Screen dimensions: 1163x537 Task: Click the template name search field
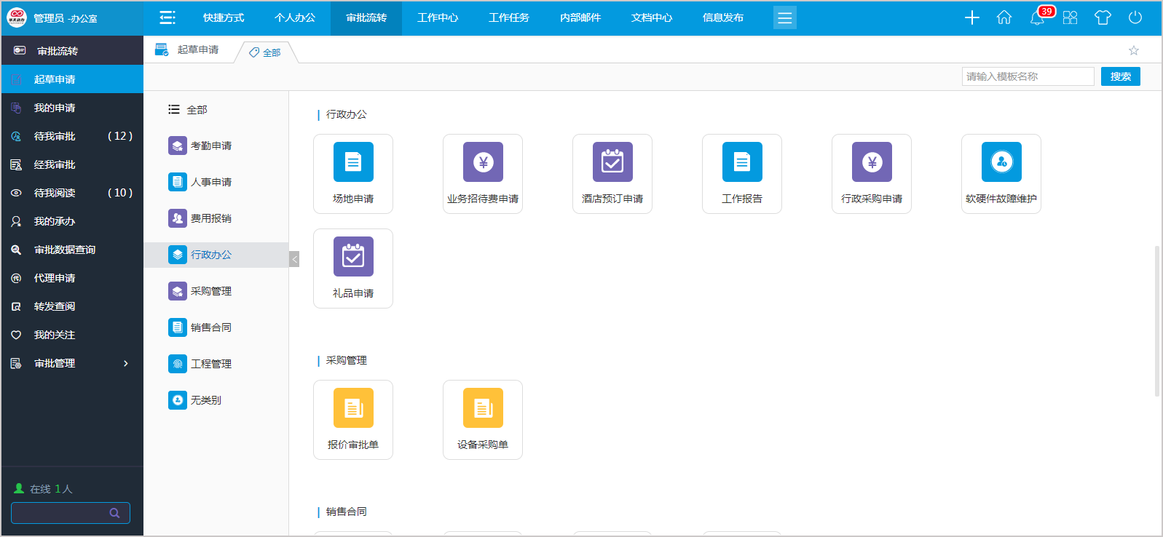point(1028,76)
